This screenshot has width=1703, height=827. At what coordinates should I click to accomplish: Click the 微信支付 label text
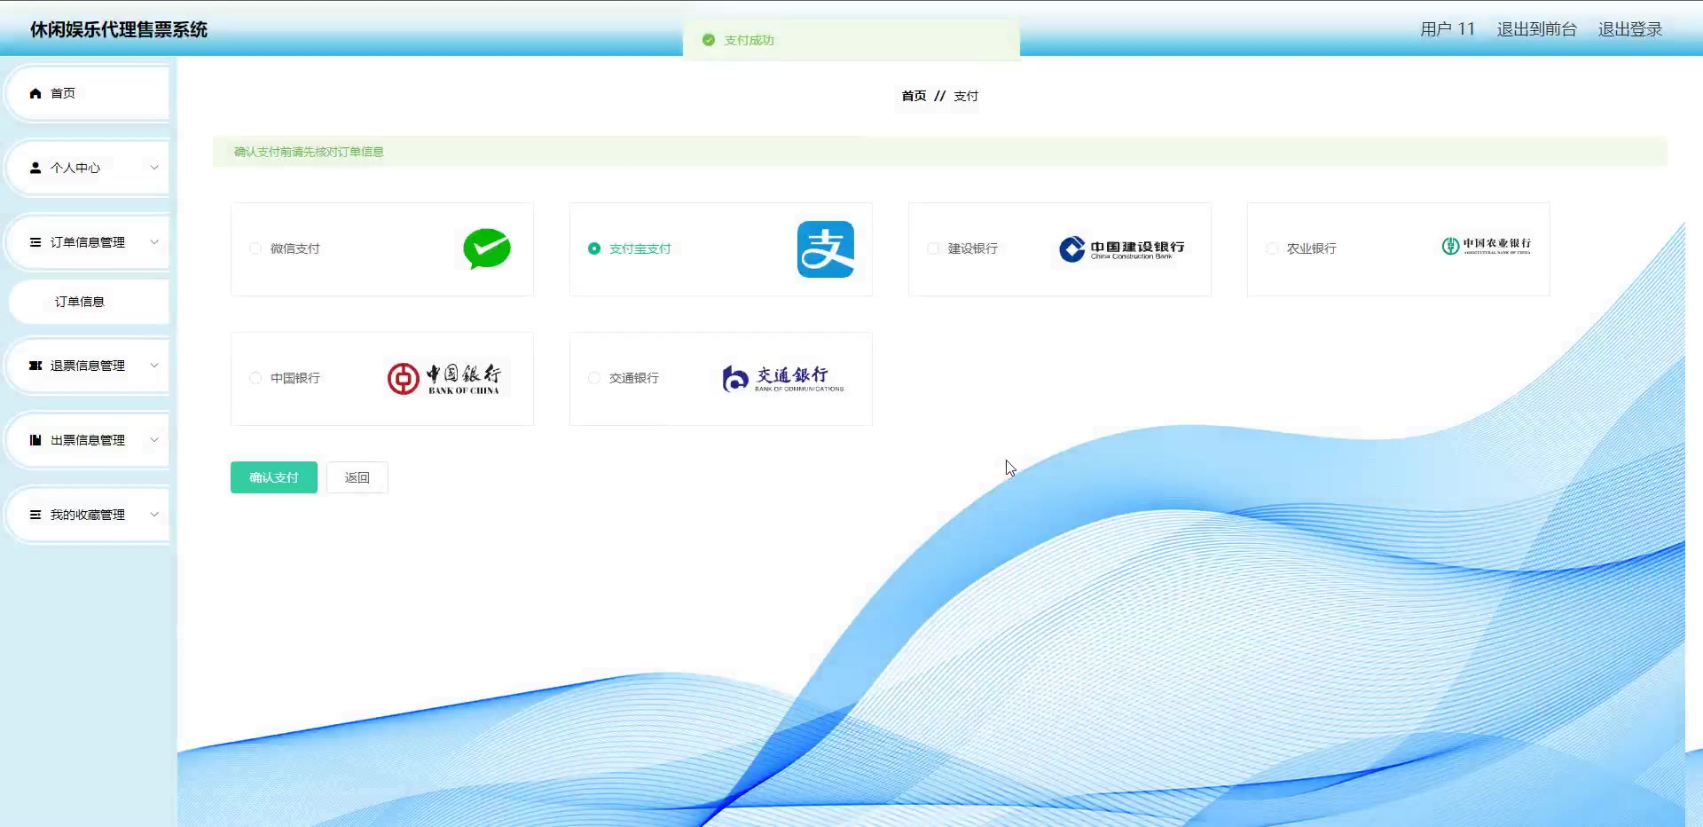pyautogui.click(x=295, y=248)
